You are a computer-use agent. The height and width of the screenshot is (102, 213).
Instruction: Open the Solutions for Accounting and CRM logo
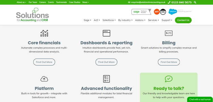(x=32, y=15)
